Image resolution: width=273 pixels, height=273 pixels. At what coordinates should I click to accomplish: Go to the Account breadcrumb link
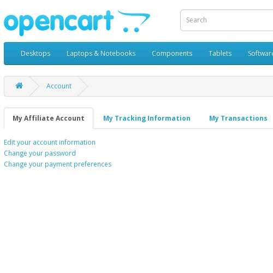(x=59, y=86)
